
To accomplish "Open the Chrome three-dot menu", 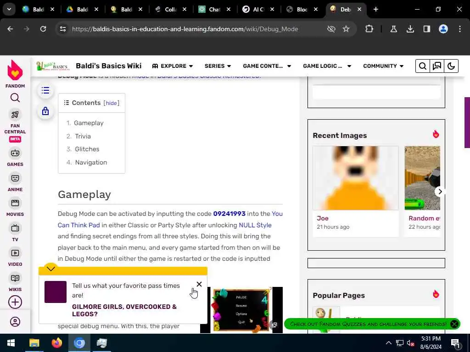I will coord(460,29).
